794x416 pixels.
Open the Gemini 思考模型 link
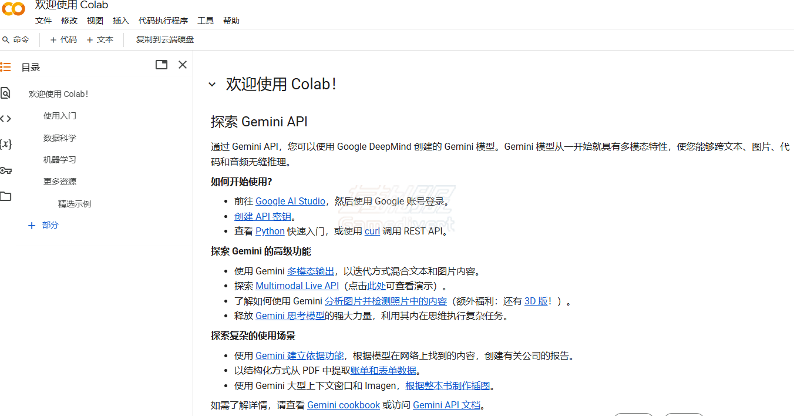point(290,316)
